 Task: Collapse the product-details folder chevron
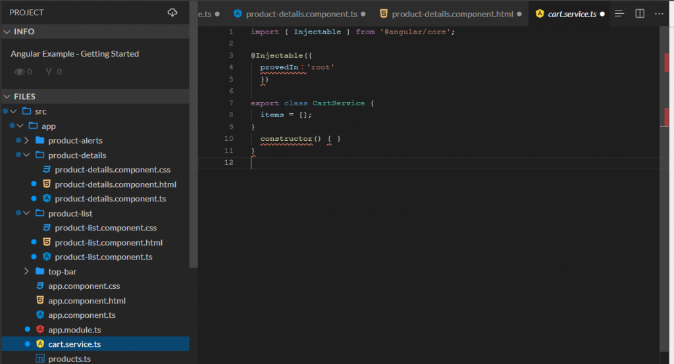[x=26, y=155]
